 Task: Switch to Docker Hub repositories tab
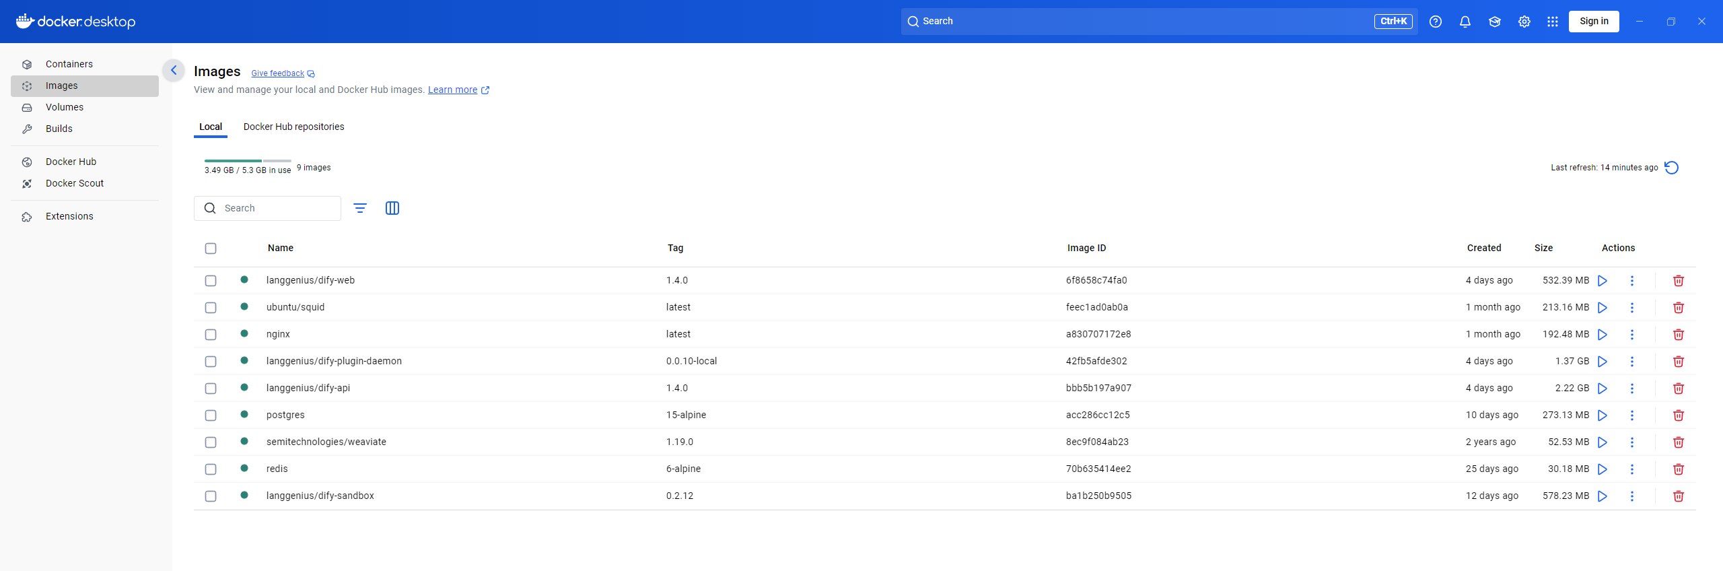(x=293, y=127)
